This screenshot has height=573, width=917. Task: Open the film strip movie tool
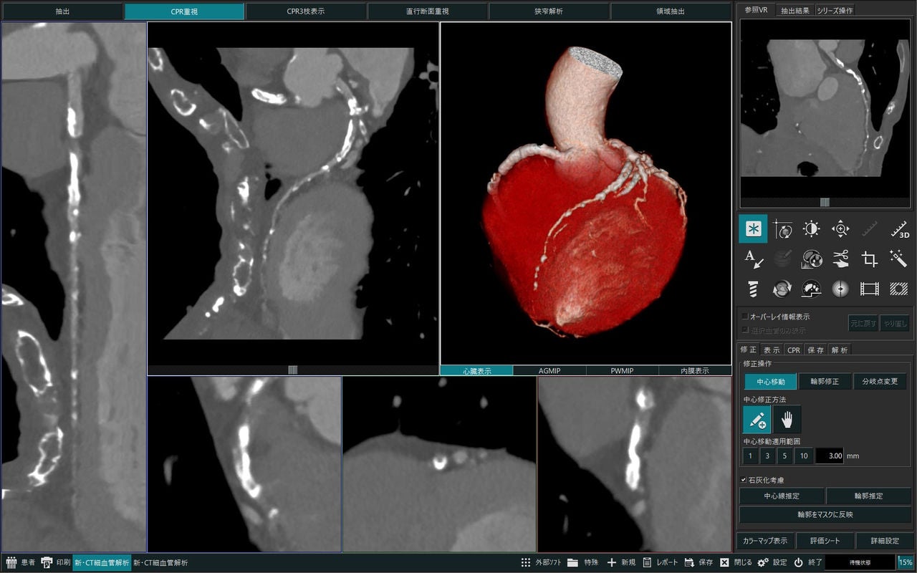(870, 289)
